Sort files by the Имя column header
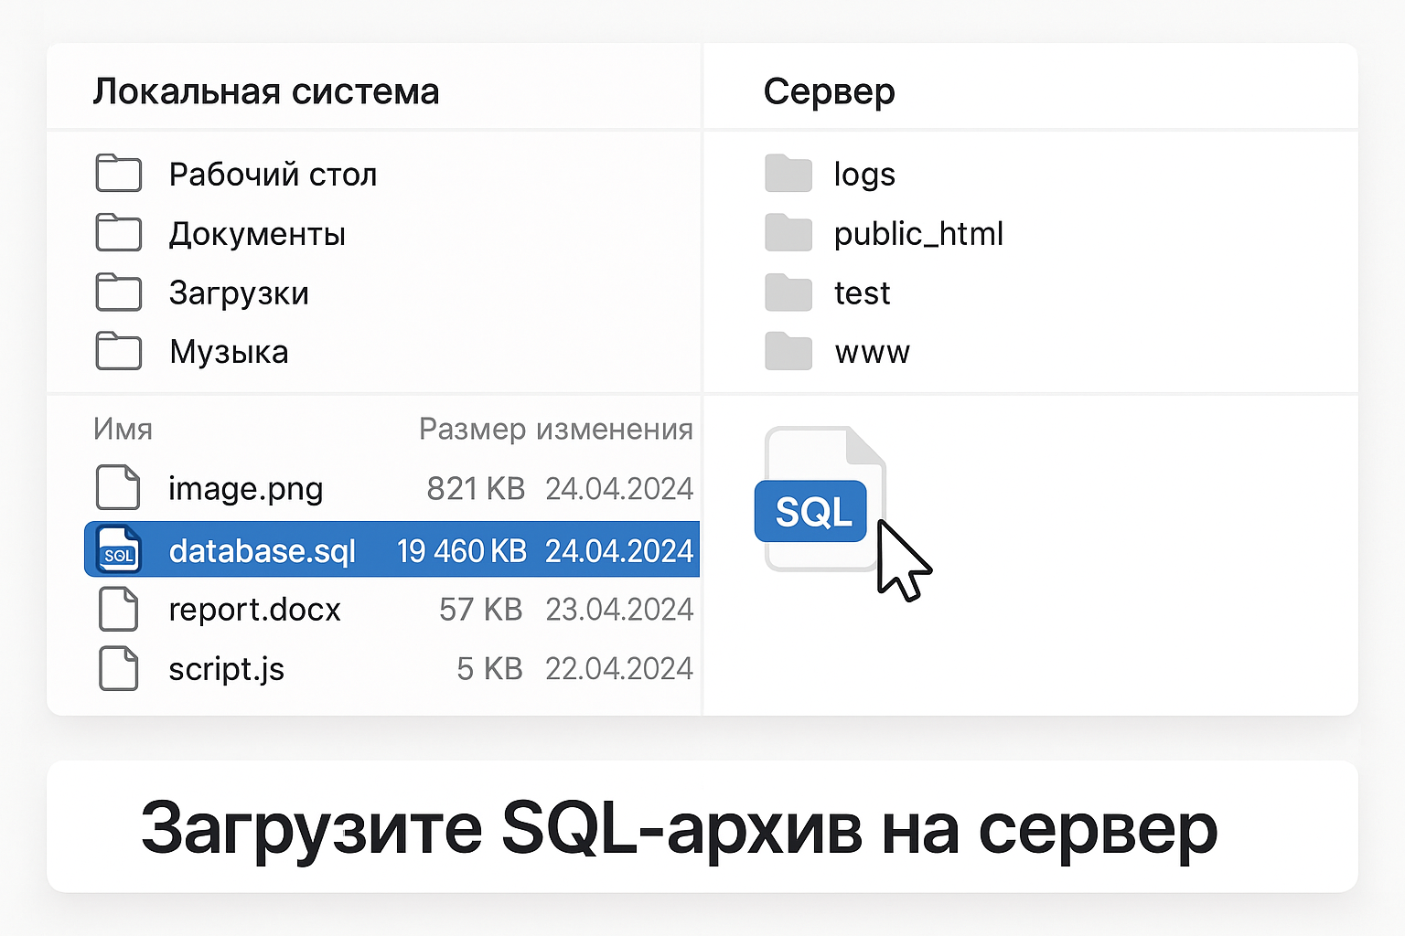Viewport: 1405px width, 936px height. 122,429
